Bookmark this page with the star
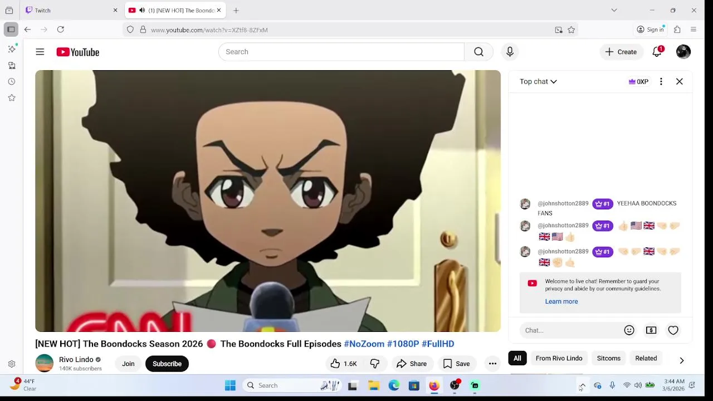The height and width of the screenshot is (401, 713). (x=571, y=30)
